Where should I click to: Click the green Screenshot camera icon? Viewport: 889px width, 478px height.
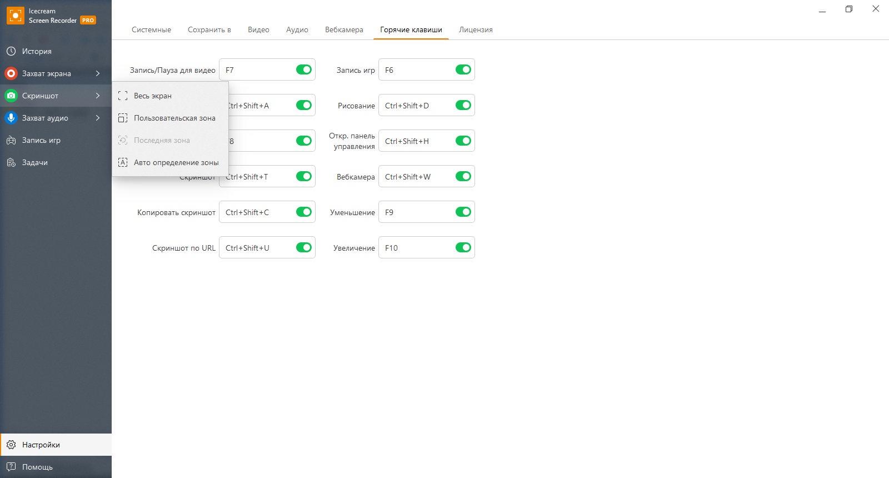11,96
